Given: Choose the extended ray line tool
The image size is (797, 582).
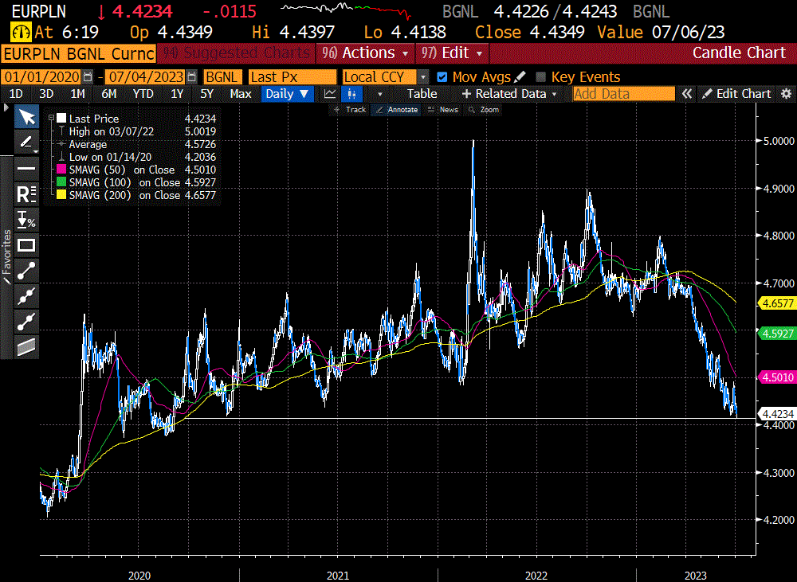Looking at the screenshot, I should click(26, 322).
